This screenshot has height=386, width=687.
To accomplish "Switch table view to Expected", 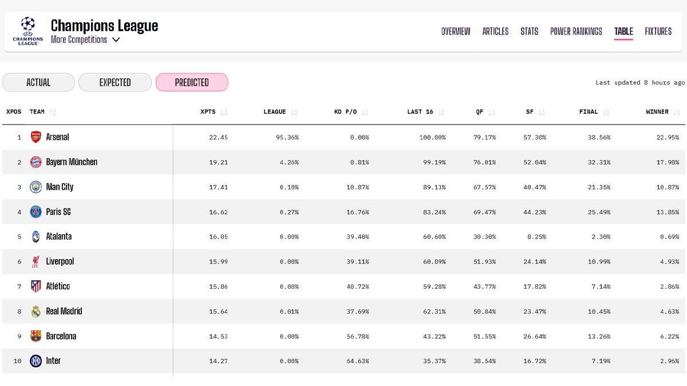I will (115, 82).
